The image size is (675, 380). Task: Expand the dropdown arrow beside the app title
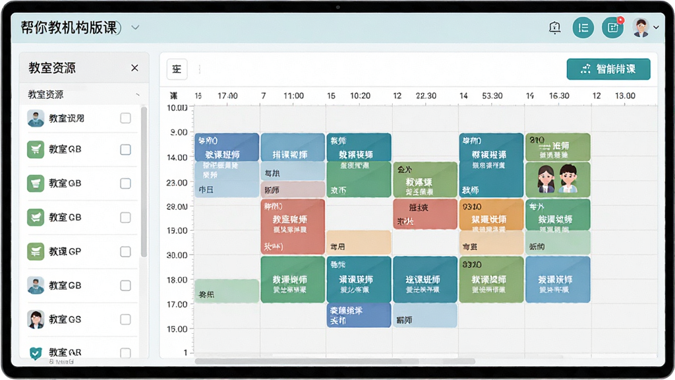pyautogui.click(x=135, y=28)
